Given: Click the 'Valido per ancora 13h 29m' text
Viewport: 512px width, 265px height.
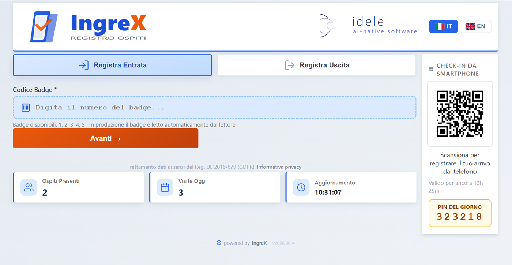Looking at the screenshot, I should (x=456, y=187).
